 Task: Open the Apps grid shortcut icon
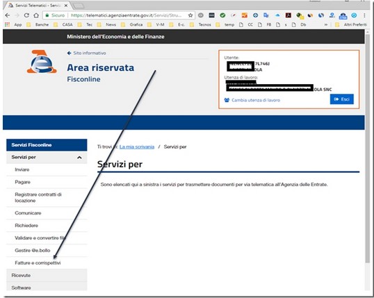pos(8,24)
